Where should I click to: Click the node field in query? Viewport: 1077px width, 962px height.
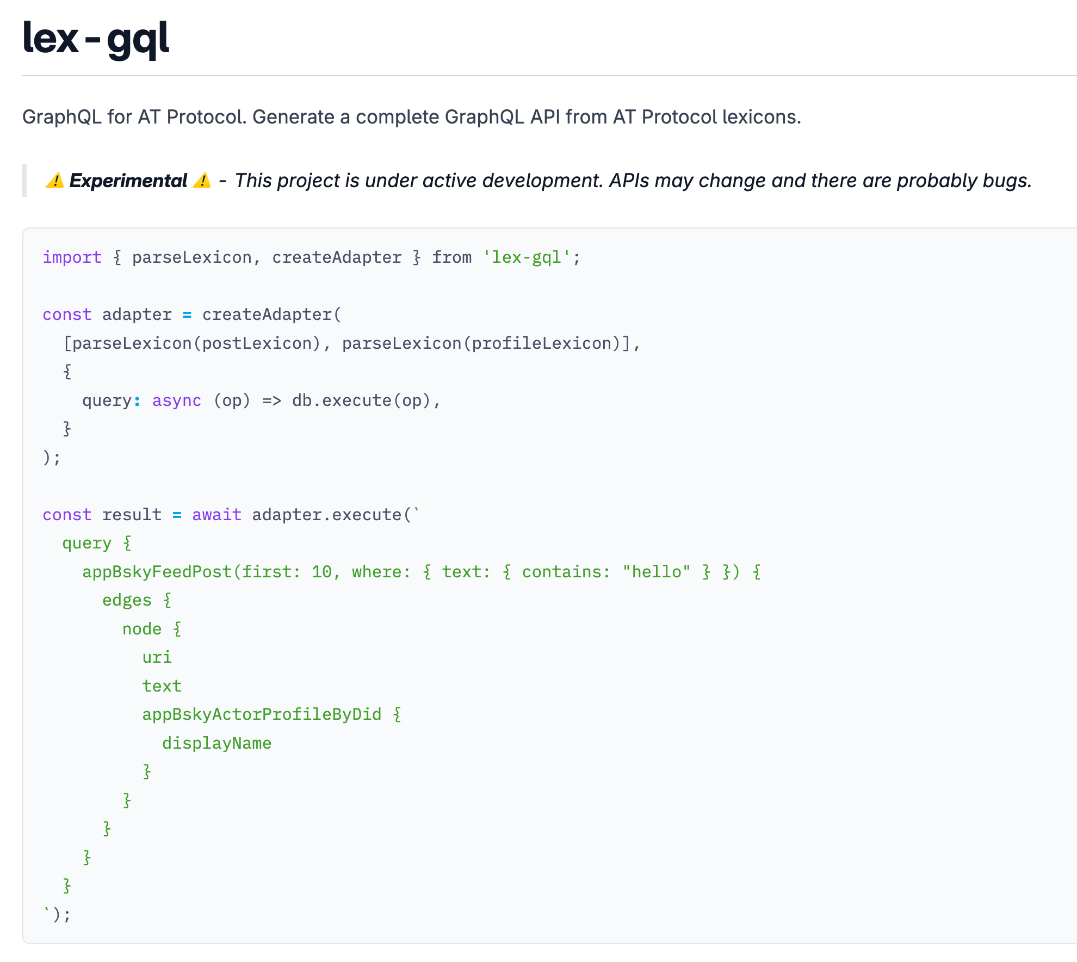(x=141, y=629)
